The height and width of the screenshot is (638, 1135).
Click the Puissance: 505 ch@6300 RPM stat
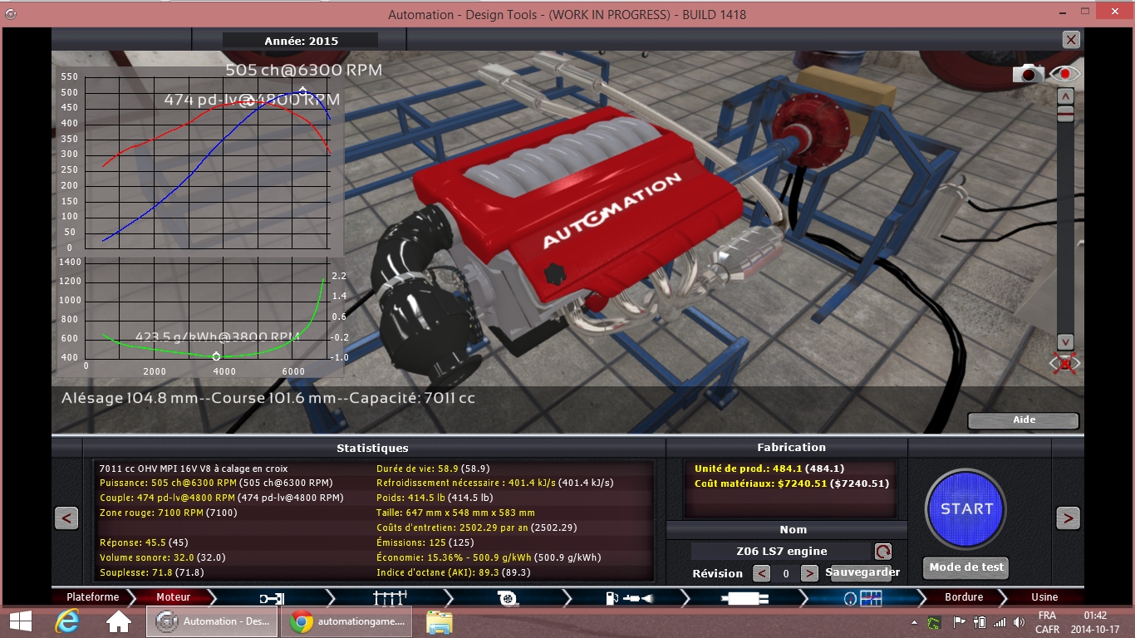point(215,483)
